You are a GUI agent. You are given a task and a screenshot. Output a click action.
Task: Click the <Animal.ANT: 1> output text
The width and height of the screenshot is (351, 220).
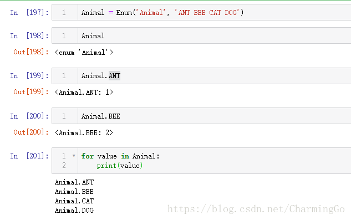pyautogui.click(x=84, y=92)
